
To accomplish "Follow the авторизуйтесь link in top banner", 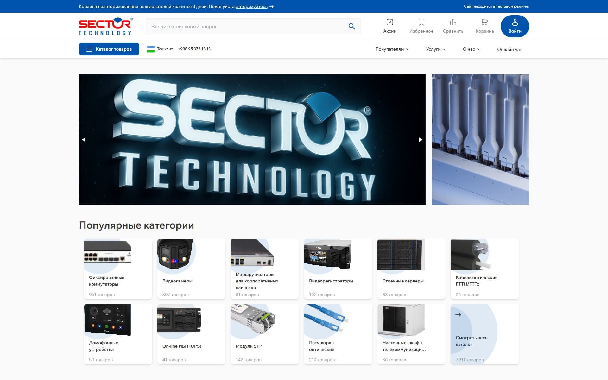I will coord(252,6).
